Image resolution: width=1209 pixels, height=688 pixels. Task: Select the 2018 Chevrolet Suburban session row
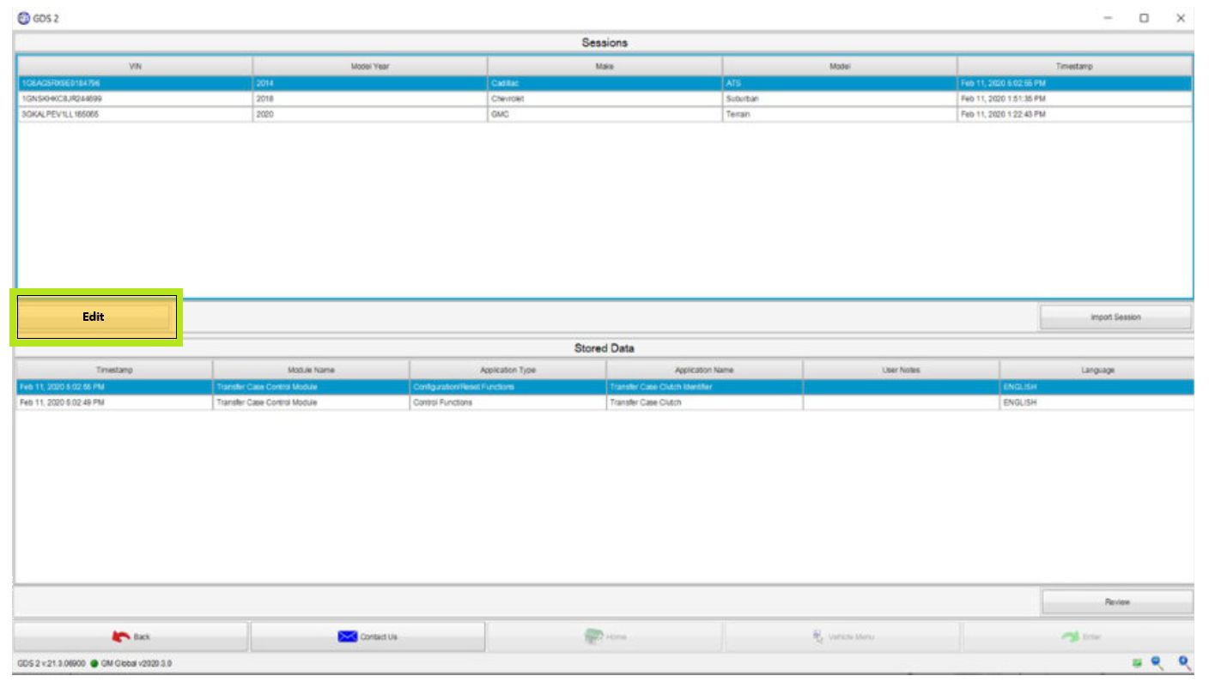point(604,99)
